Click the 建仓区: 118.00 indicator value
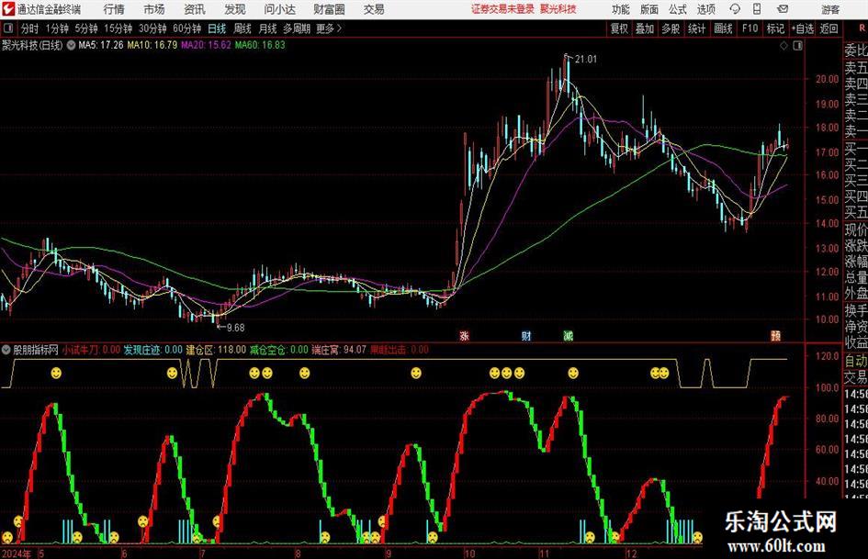Image resolution: width=868 pixels, height=559 pixels. (216, 350)
